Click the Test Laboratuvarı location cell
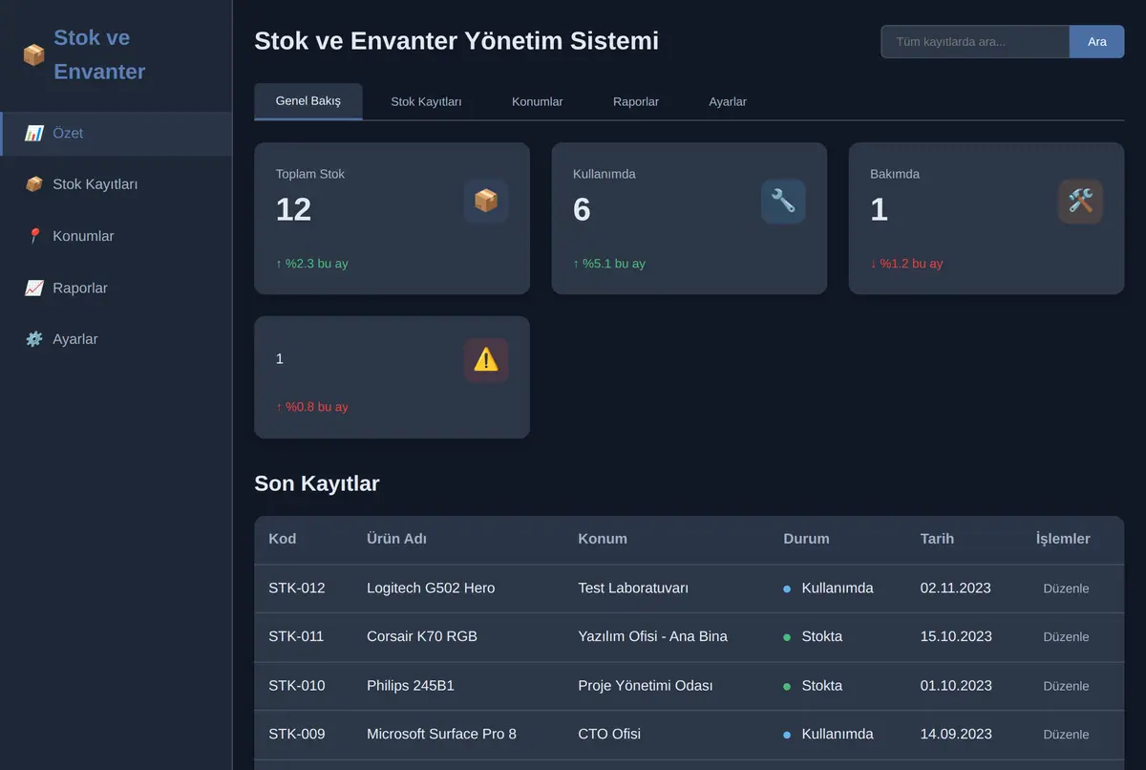1146x770 pixels. tap(633, 588)
